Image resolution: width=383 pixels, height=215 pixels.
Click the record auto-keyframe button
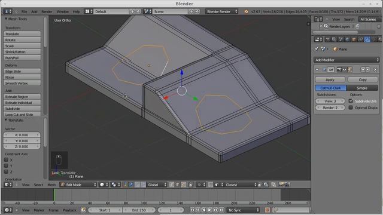[x=268, y=210]
